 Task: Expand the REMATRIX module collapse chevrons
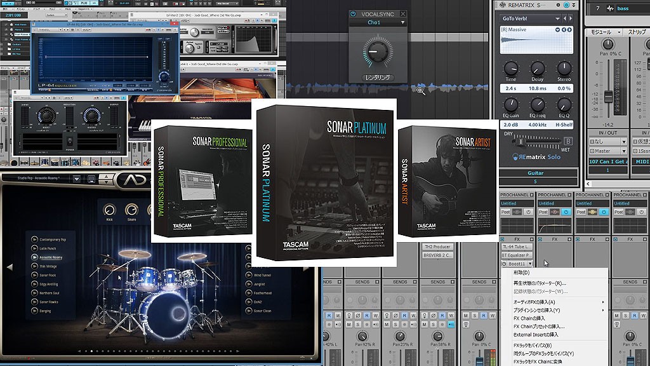(x=574, y=5)
